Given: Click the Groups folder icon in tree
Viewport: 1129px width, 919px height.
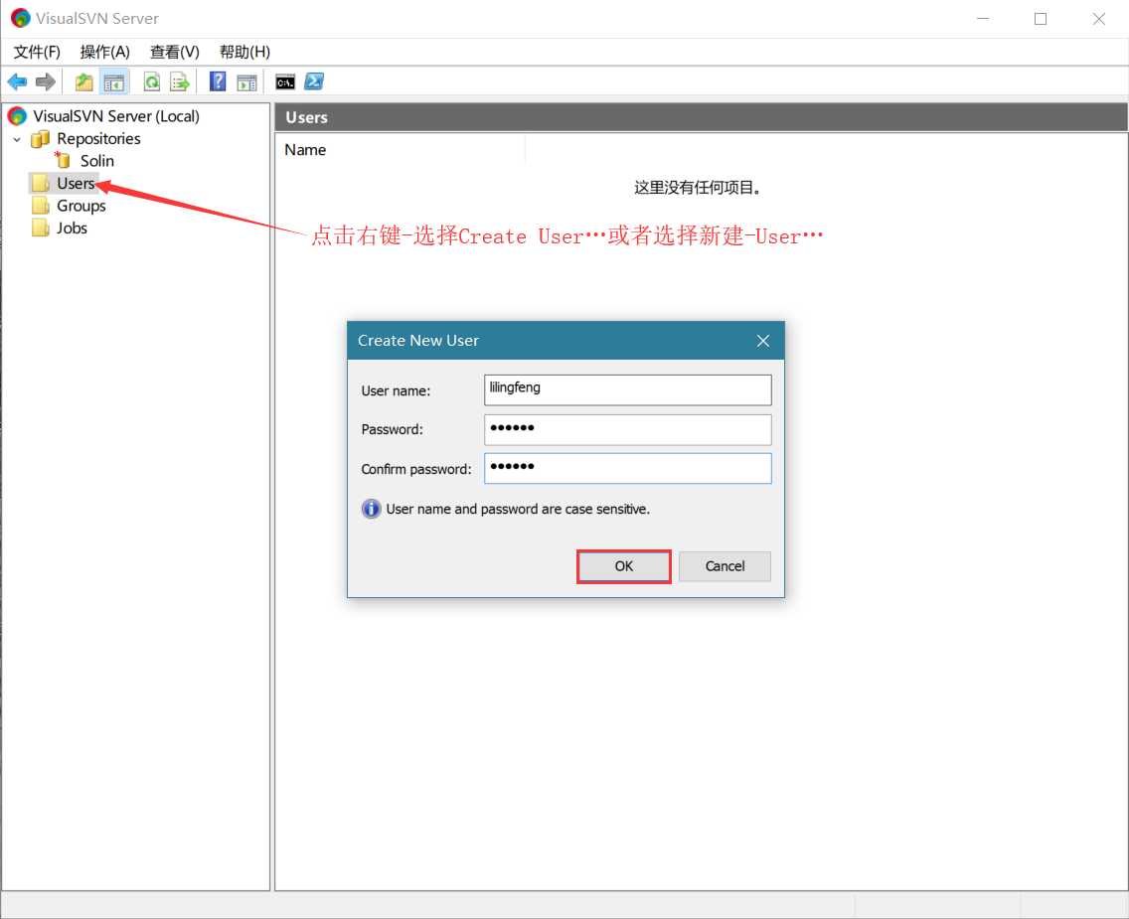Looking at the screenshot, I should [x=41, y=206].
